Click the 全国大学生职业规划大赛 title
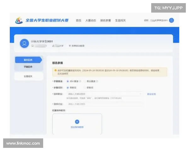This screenshot has width=189, height=151. pyautogui.click(x=47, y=20)
